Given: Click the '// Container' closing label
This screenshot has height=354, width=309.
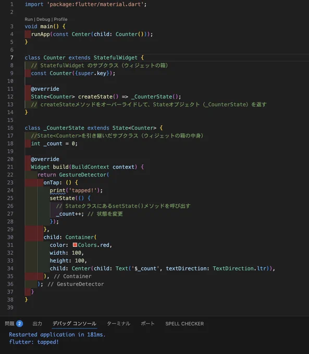Looking at the screenshot, I should click(x=72, y=276).
